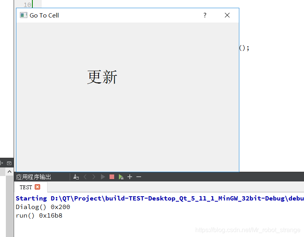Click the 应用程序输出 panel title
The height and width of the screenshot is (237, 304).
[34, 177]
